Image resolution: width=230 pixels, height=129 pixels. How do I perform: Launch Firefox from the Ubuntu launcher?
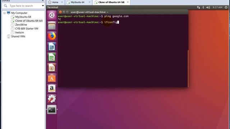[x=52, y=36]
